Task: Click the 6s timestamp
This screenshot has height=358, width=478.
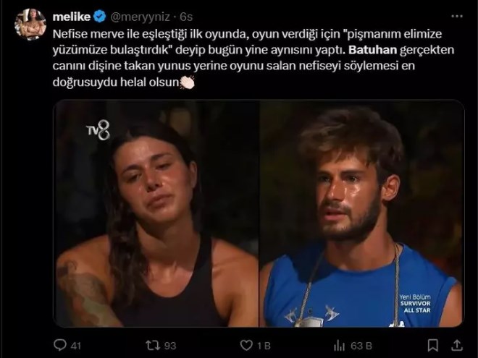Action: pos(186,17)
